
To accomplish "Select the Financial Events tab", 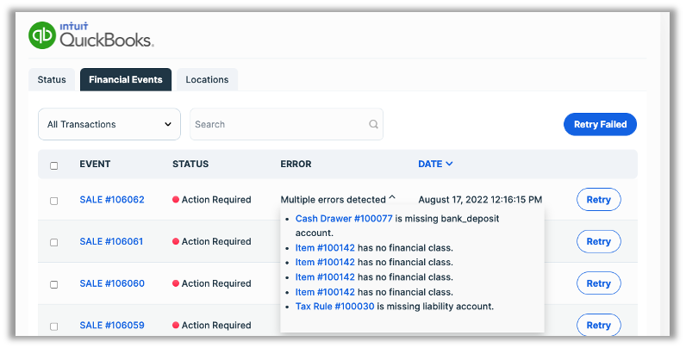I will tap(126, 79).
